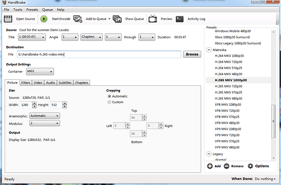Select the Picture tab
The image size is (281, 185).
point(12,82)
